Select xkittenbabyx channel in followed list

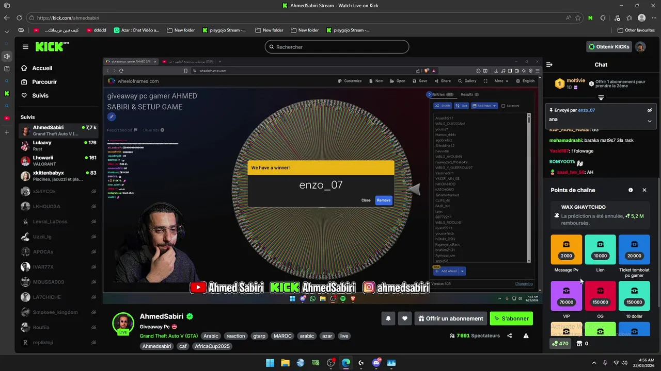pos(58,176)
